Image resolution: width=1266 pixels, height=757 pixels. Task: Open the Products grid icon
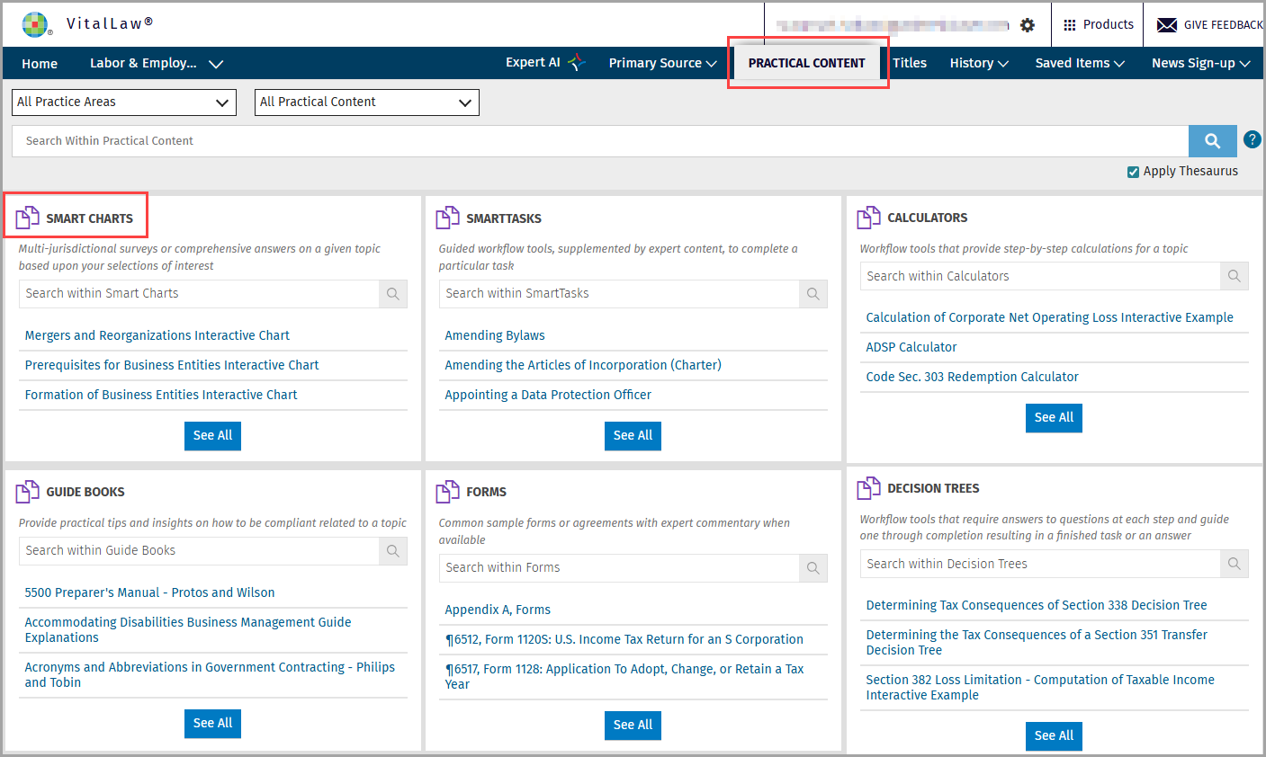pos(1070,25)
